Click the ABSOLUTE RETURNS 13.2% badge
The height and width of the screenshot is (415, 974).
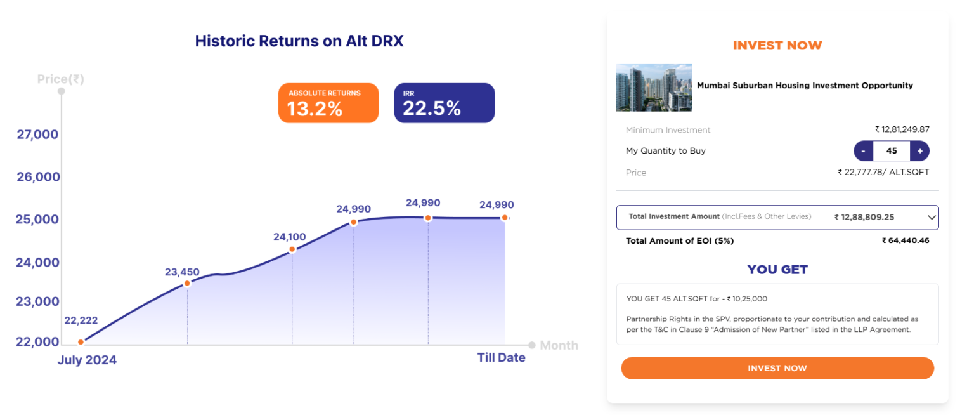click(x=328, y=102)
